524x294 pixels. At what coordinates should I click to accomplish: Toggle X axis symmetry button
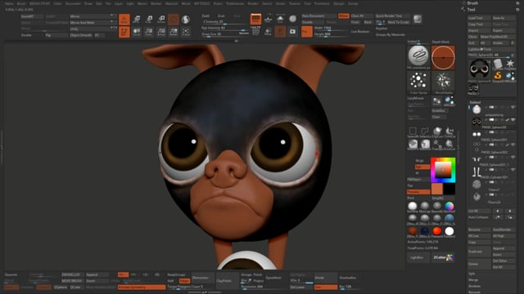point(123,274)
